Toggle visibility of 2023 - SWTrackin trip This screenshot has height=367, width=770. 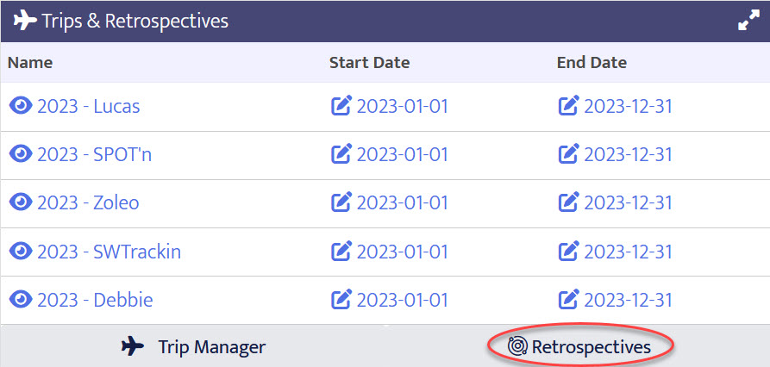coord(21,252)
